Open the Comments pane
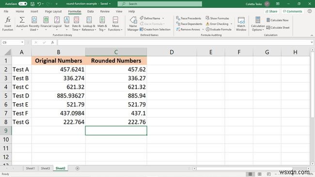 (x=292, y=12)
